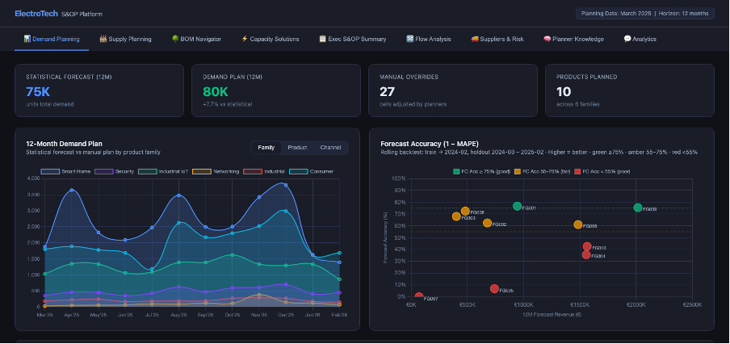Open the Products Planned 10 card

point(630,90)
